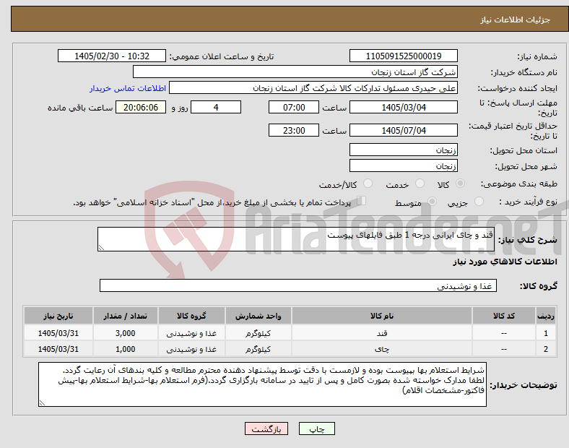Toggle the Islamic treasury payment checkbox
The width and height of the screenshot is (569, 448).
(362, 201)
